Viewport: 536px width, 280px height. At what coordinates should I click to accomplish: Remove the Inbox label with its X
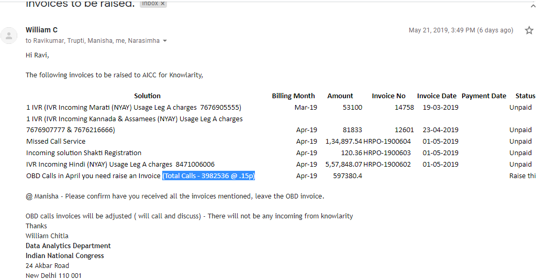(162, 3)
